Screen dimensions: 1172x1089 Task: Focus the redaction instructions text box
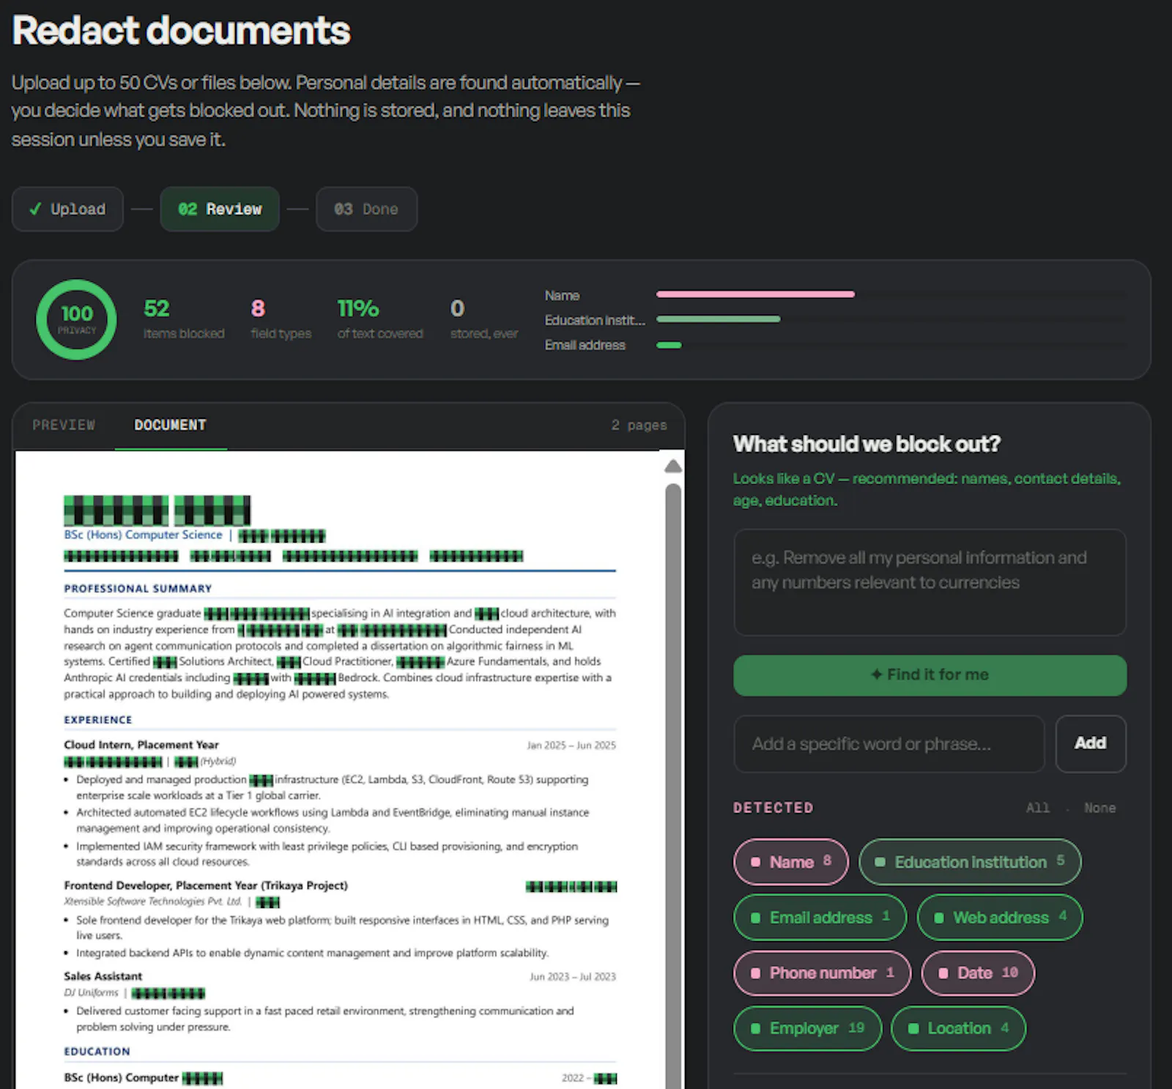pos(930,582)
